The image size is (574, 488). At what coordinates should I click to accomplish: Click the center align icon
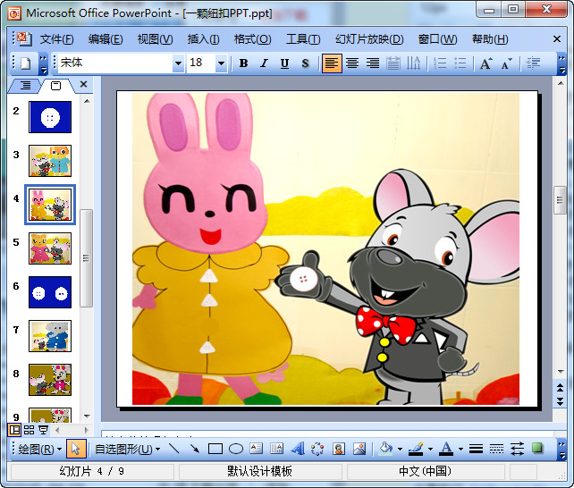tap(352, 63)
